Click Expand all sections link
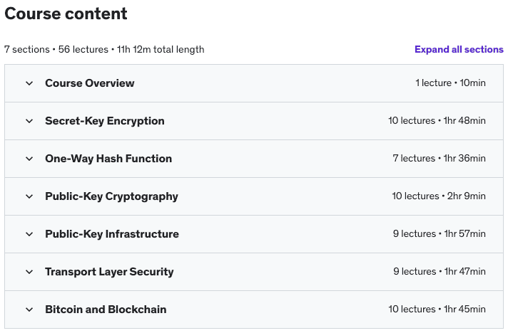The image size is (508, 333). pos(459,49)
